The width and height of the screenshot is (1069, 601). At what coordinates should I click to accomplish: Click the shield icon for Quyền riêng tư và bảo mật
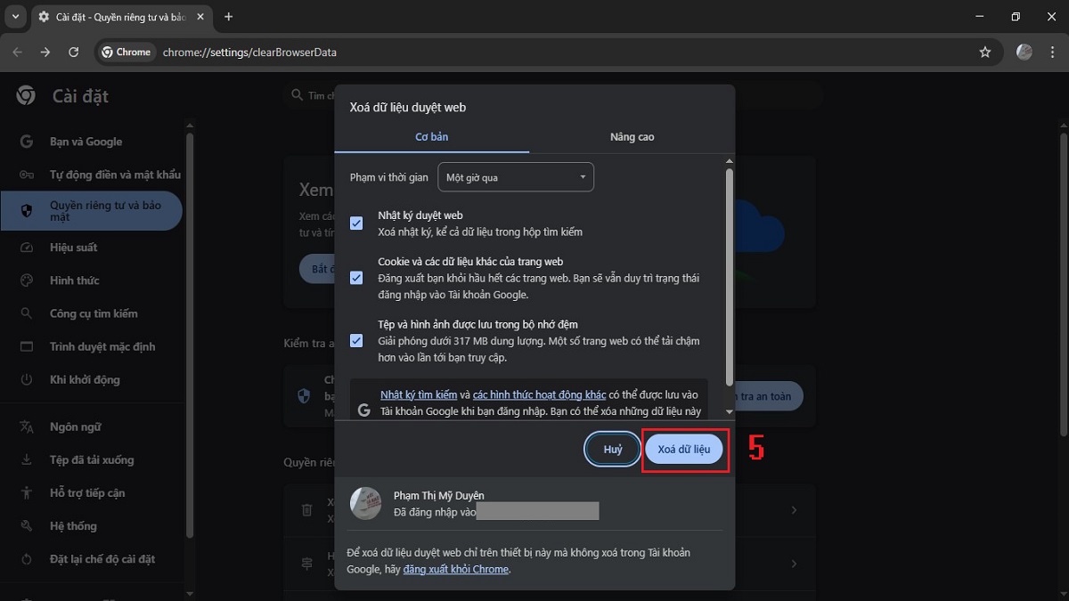(x=27, y=211)
